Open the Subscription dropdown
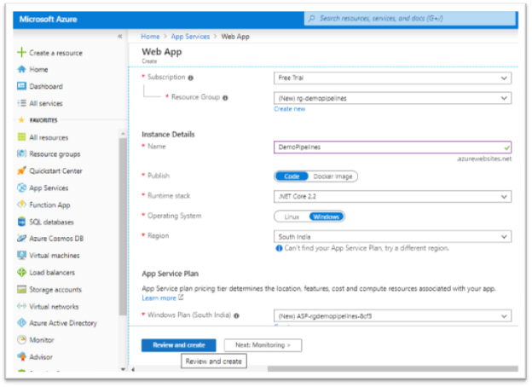Viewport: 532px width, 387px height. 392,78
